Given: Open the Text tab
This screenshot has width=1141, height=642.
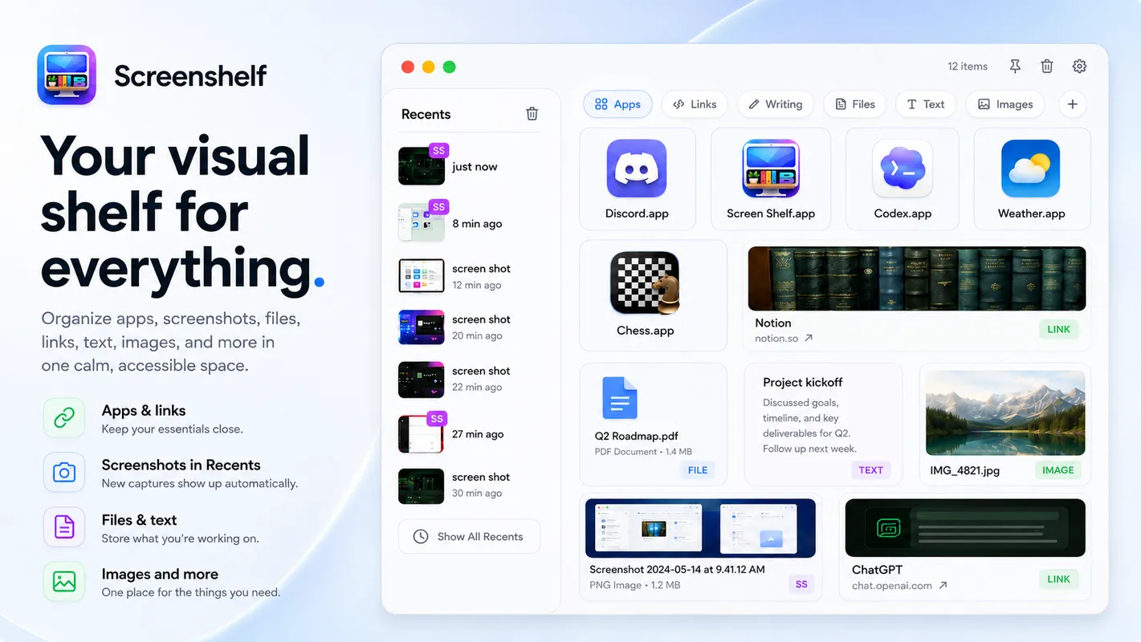Looking at the screenshot, I should [x=926, y=104].
